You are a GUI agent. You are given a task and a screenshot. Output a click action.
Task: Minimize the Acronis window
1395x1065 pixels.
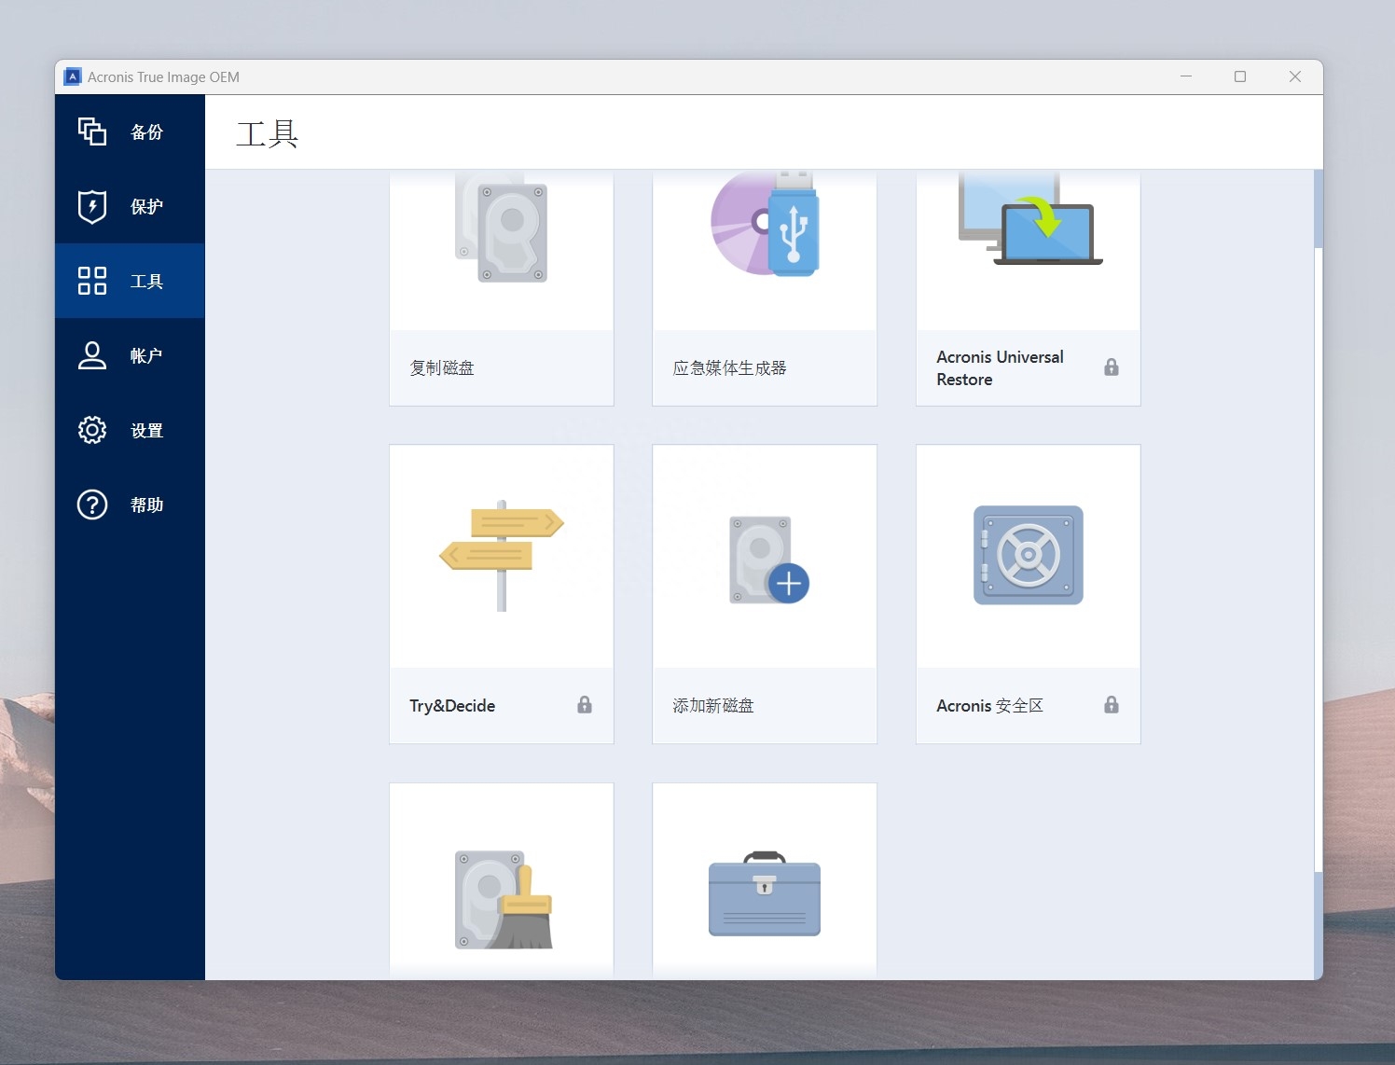pyautogui.click(x=1186, y=76)
